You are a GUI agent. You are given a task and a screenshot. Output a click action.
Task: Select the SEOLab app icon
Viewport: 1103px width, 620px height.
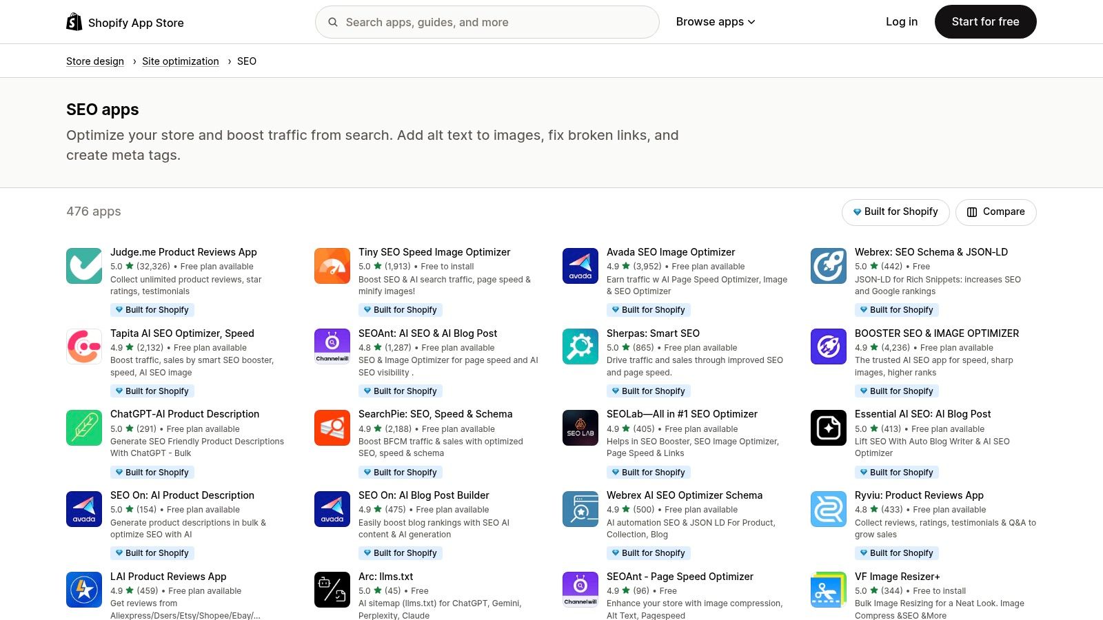580,427
